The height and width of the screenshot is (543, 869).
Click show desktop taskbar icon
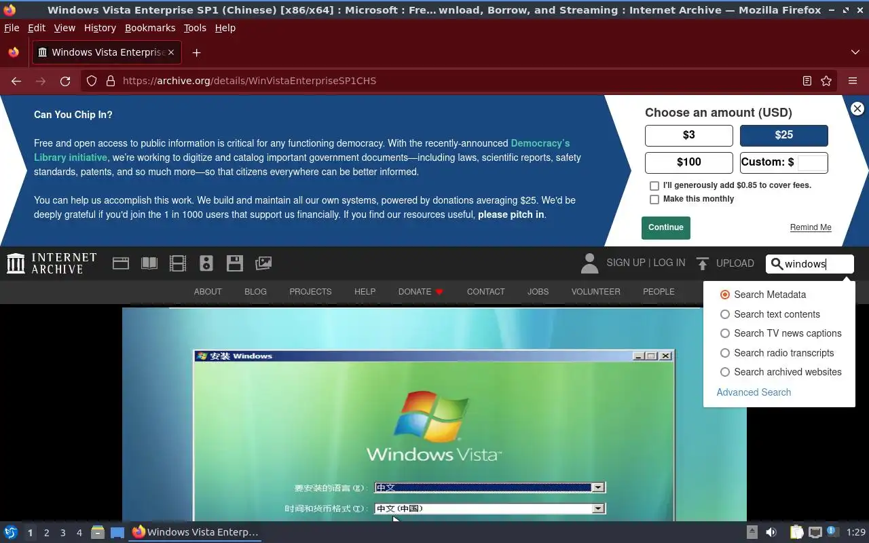117,532
